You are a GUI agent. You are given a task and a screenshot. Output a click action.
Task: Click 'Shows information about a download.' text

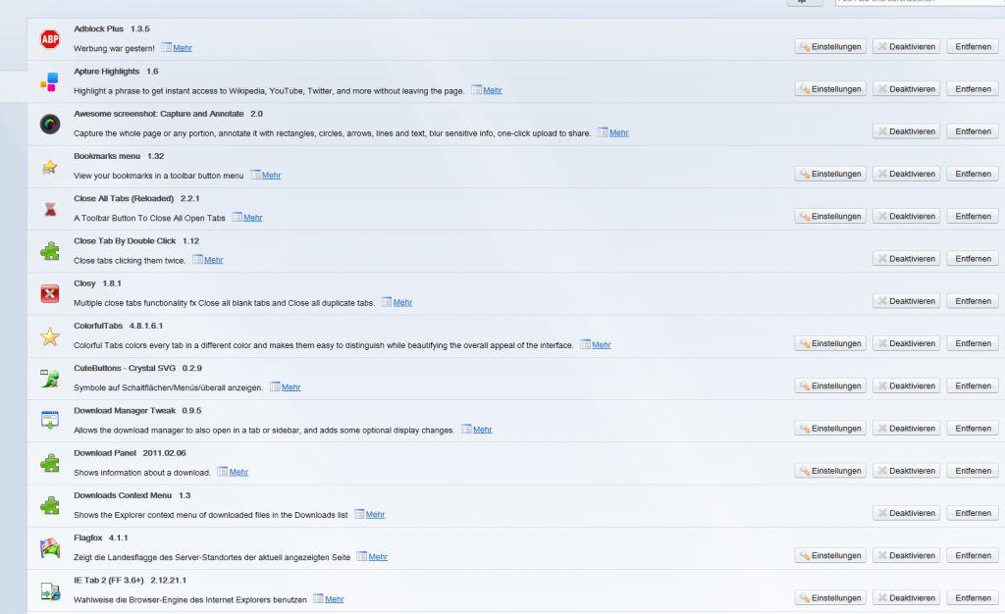pyautogui.click(x=142, y=473)
